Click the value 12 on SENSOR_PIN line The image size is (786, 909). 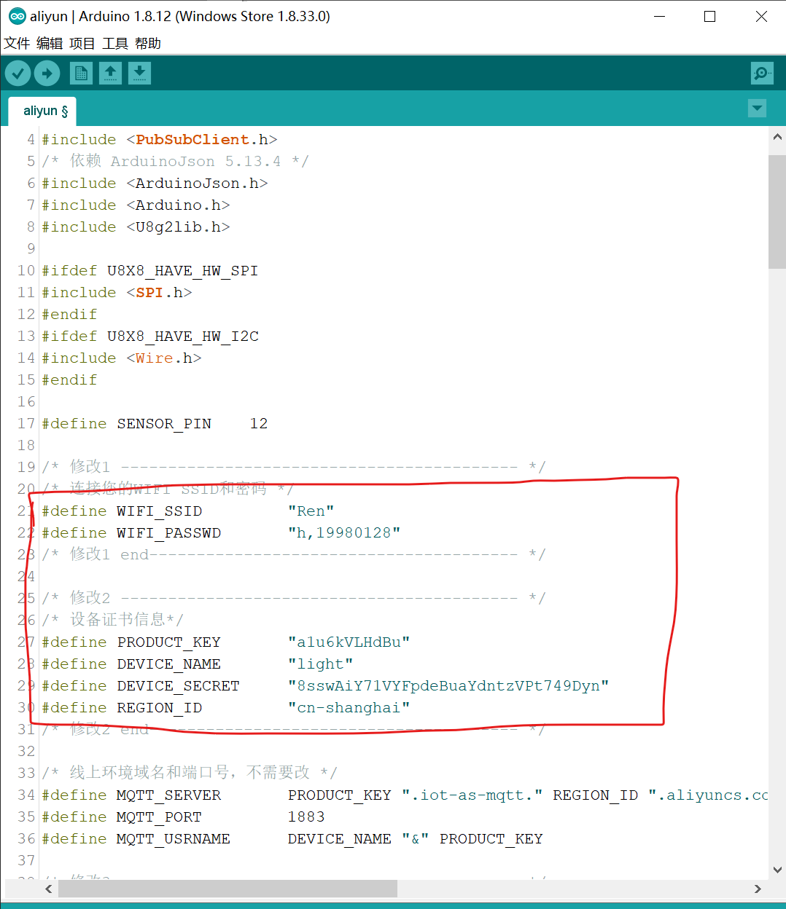259,423
